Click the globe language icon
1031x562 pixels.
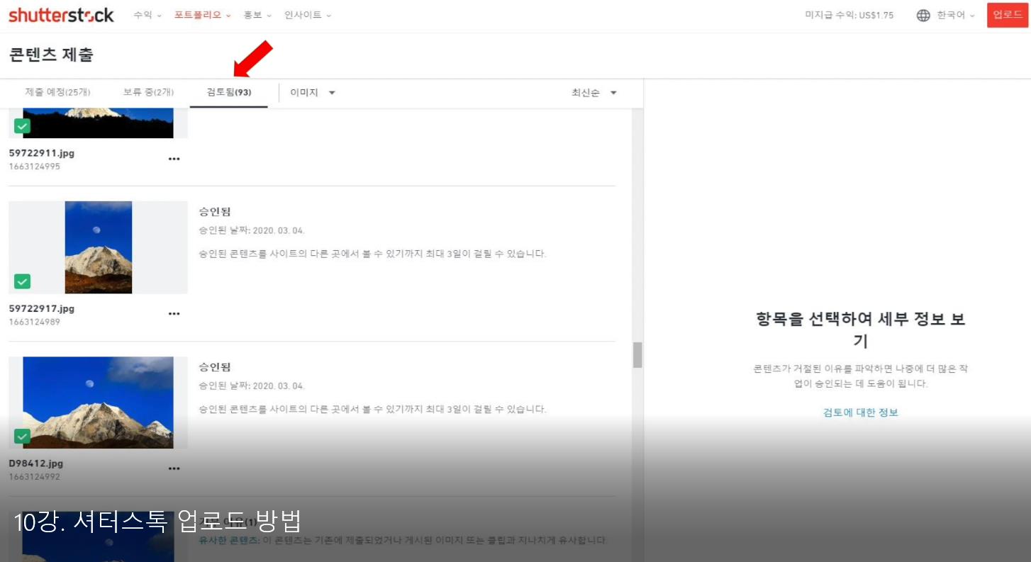tap(923, 15)
